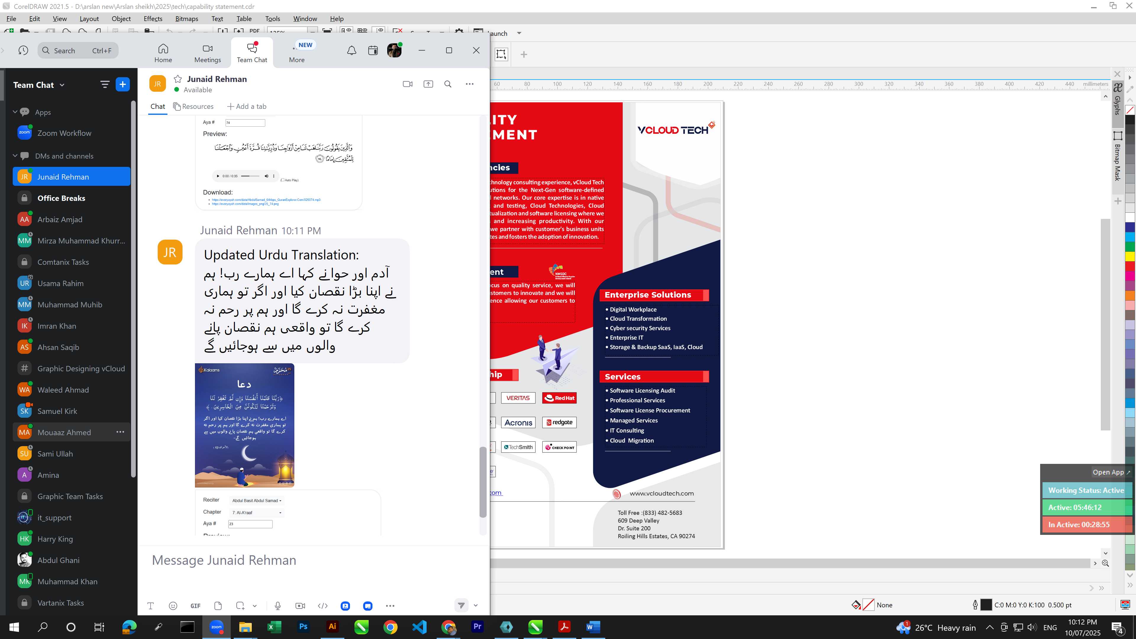Insert a code snippet

click(323, 606)
